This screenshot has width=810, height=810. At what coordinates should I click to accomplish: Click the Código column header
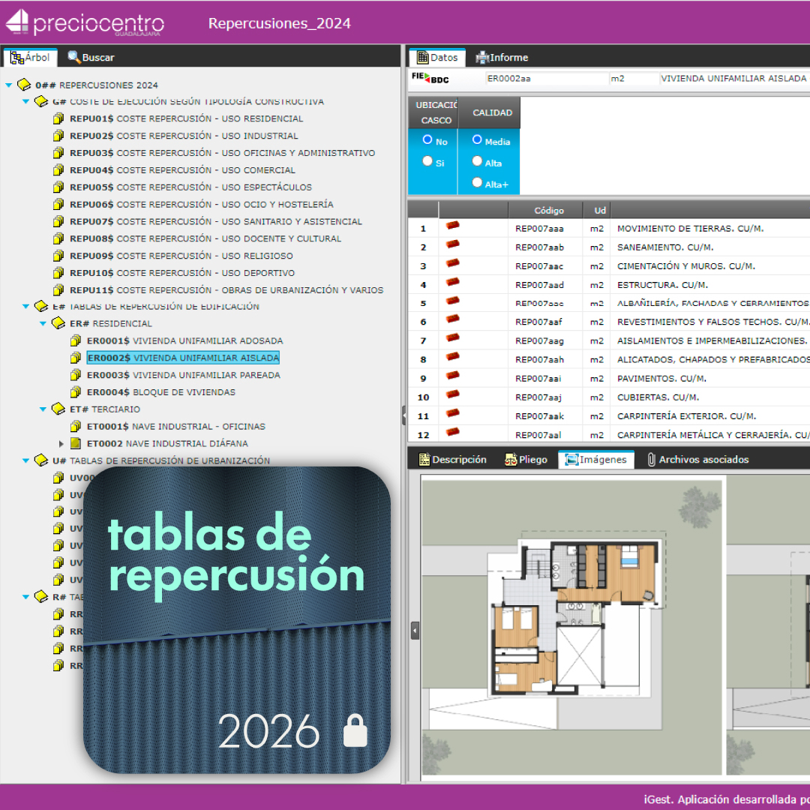tap(545, 210)
